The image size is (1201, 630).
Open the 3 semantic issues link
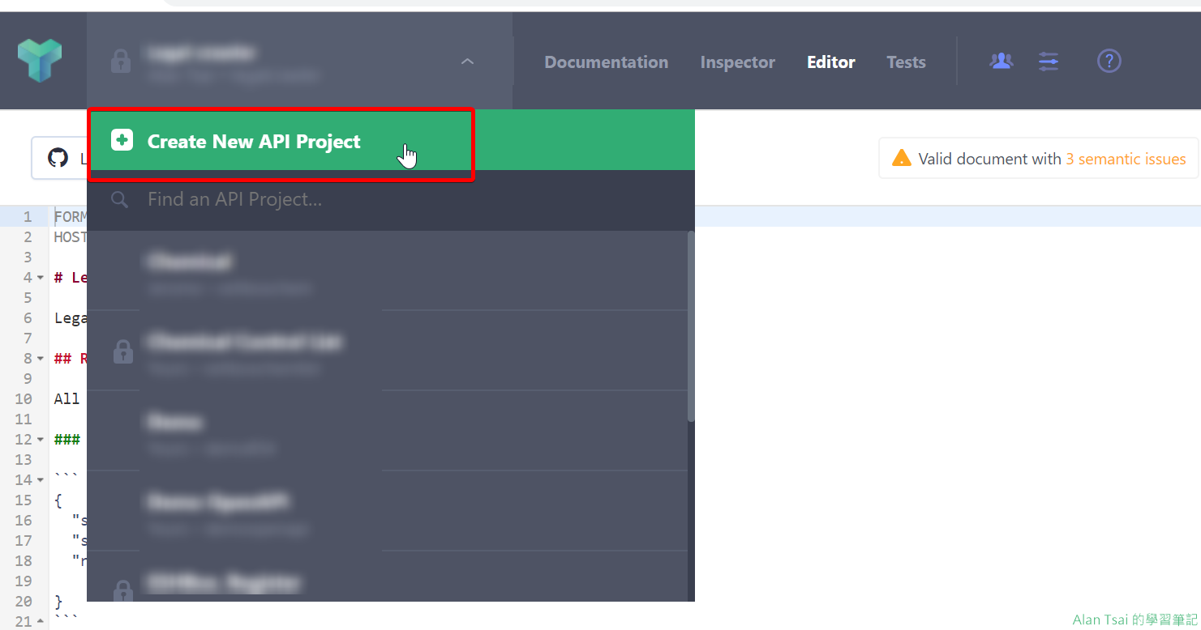tap(1126, 160)
